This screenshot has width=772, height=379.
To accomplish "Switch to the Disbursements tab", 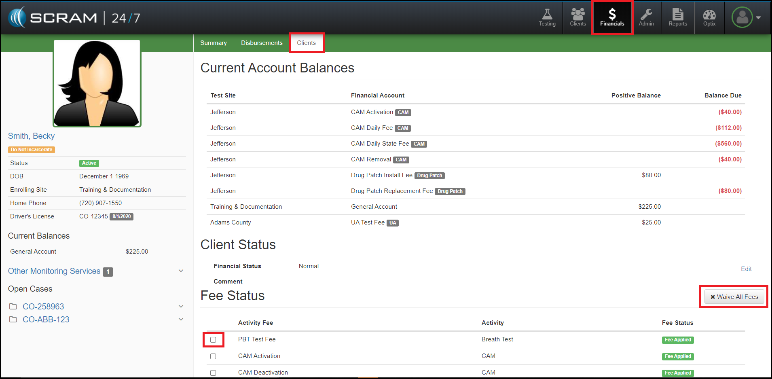I will 262,43.
